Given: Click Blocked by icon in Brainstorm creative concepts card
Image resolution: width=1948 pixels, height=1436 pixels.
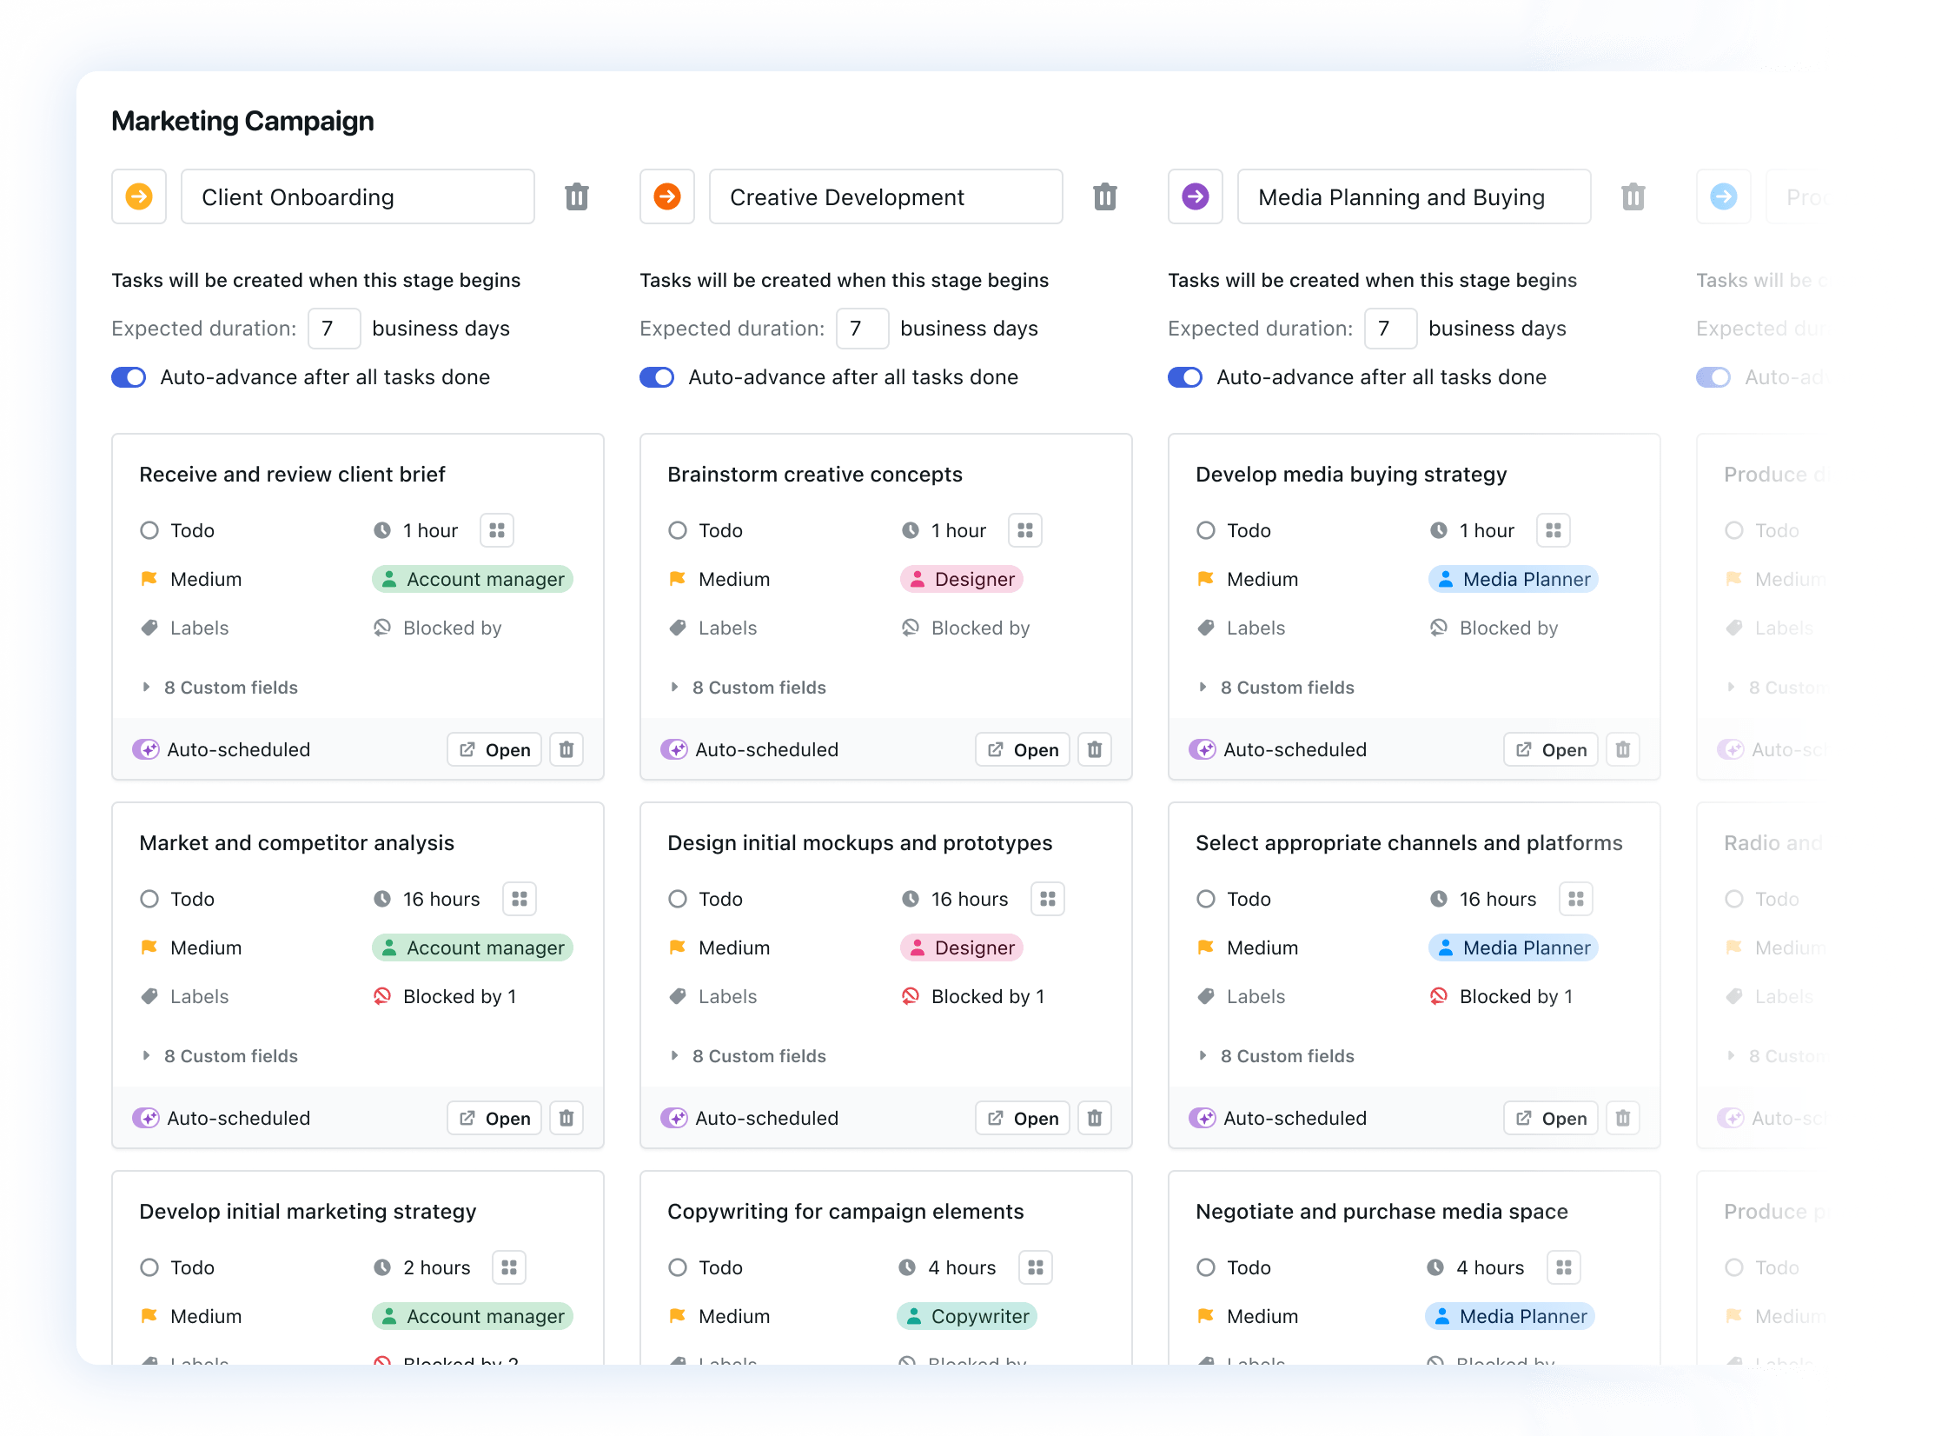Looking at the screenshot, I should [x=911, y=628].
